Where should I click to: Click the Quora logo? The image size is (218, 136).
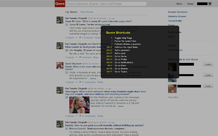pos(60,4)
